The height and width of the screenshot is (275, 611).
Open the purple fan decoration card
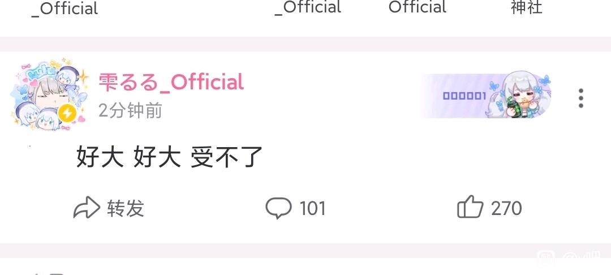coord(487,96)
